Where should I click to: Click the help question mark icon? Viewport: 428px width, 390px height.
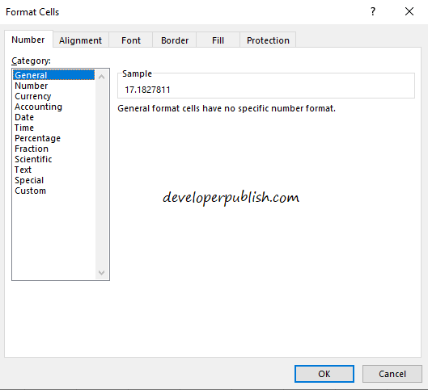click(x=373, y=11)
